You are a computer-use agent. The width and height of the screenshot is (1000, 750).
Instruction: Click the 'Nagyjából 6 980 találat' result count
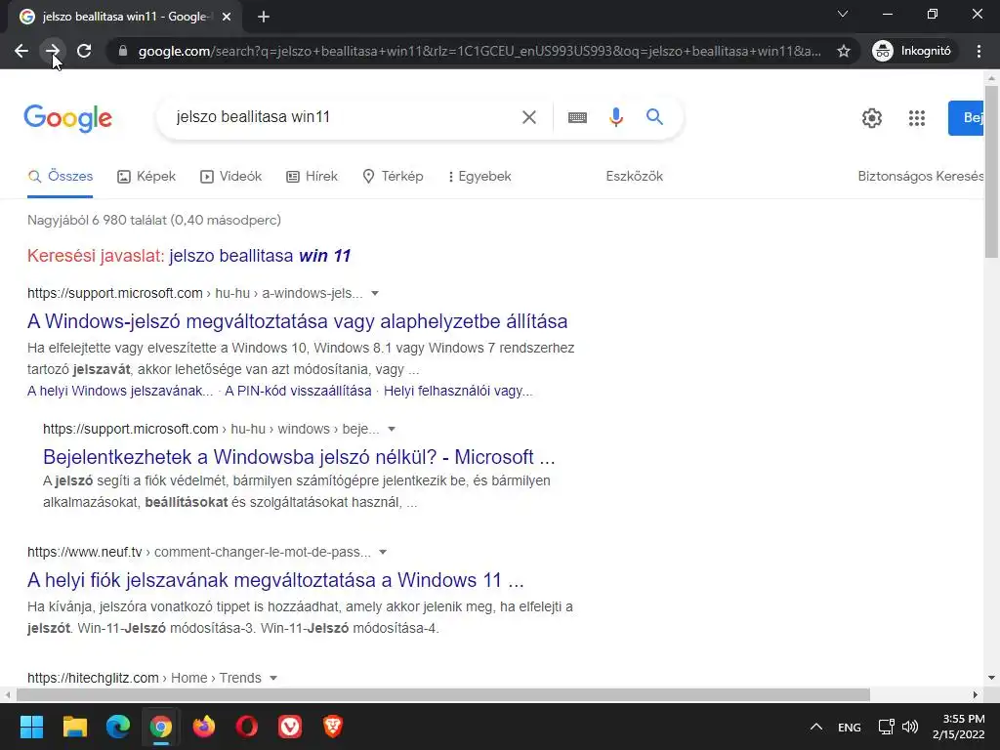pyautogui.click(x=154, y=220)
